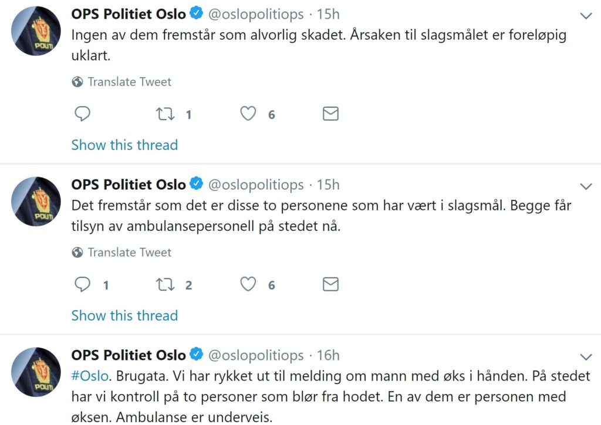This screenshot has height=425, width=601.
Task: Like the tweet about 'Årsaken til slagsmålet'
Action: [x=249, y=114]
